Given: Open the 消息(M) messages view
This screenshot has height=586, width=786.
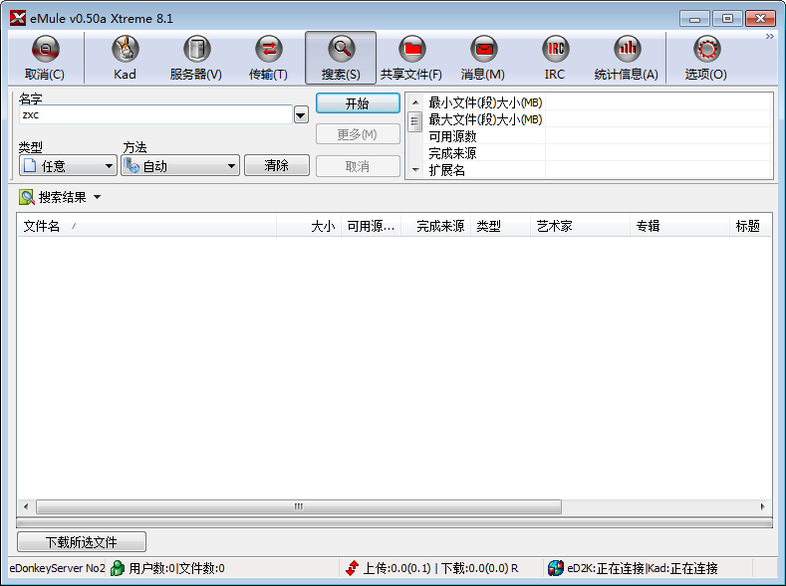Looking at the screenshot, I should [483, 58].
